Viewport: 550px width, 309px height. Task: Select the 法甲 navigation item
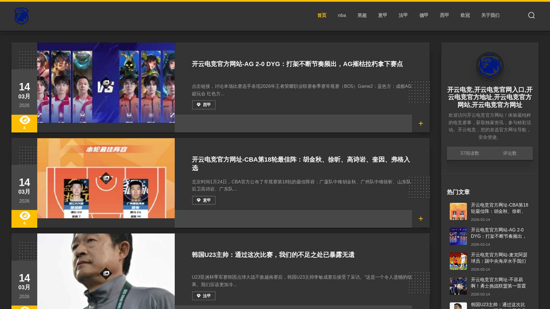403,15
